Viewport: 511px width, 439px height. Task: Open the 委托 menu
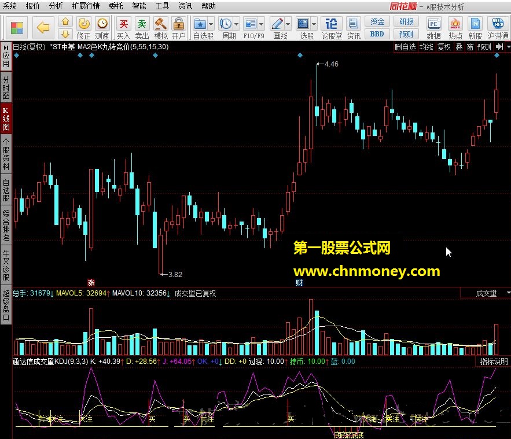pyautogui.click(x=116, y=6)
